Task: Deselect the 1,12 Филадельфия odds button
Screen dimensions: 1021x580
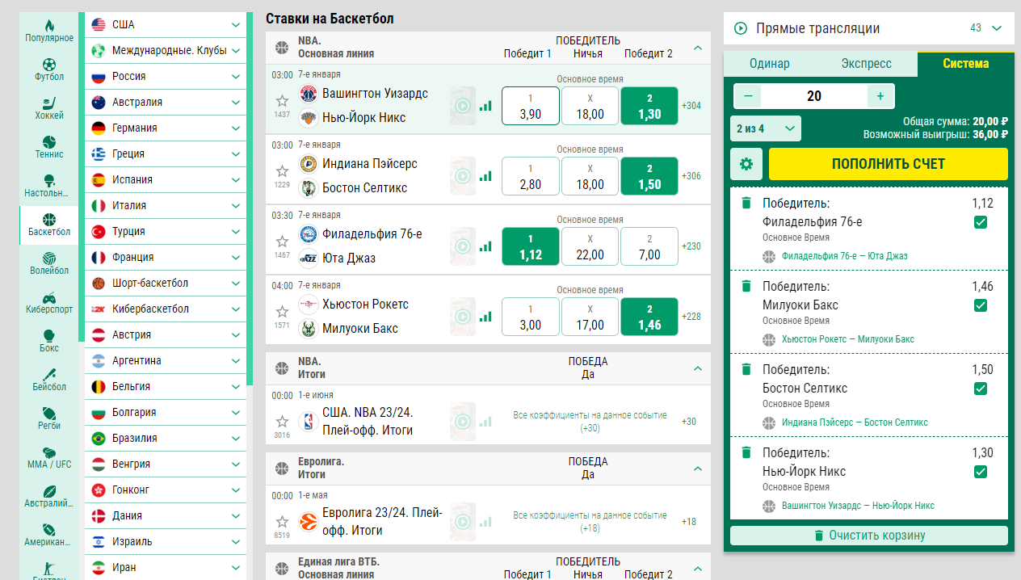Action: click(x=531, y=246)
